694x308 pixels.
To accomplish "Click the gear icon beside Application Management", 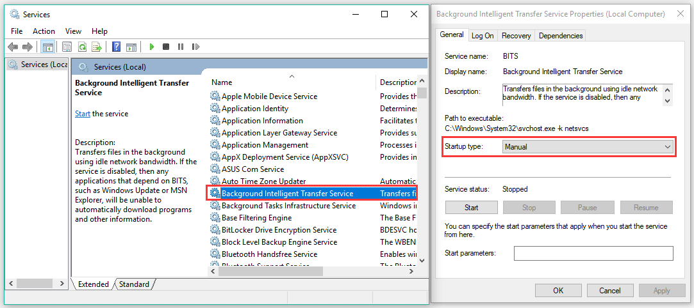I will 215,144.
